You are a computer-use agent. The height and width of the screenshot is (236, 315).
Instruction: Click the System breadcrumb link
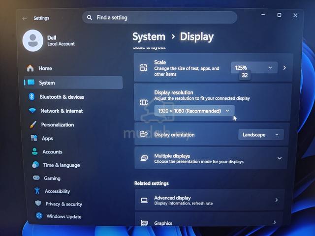click(x=149, y=37)
